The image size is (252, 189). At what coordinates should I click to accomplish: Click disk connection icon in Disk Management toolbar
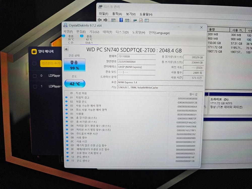pos(135,20)
